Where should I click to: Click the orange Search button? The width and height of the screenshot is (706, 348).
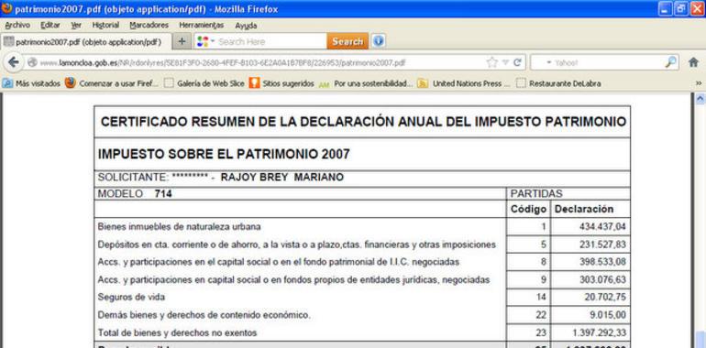pyautogui.click(x=347, y=41)
